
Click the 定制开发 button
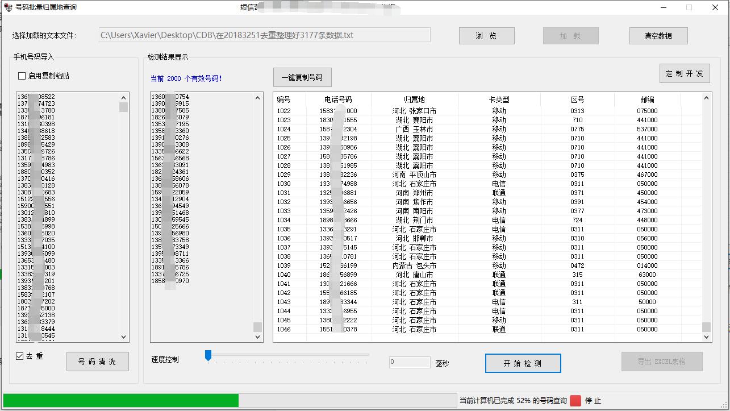point(685,73)
